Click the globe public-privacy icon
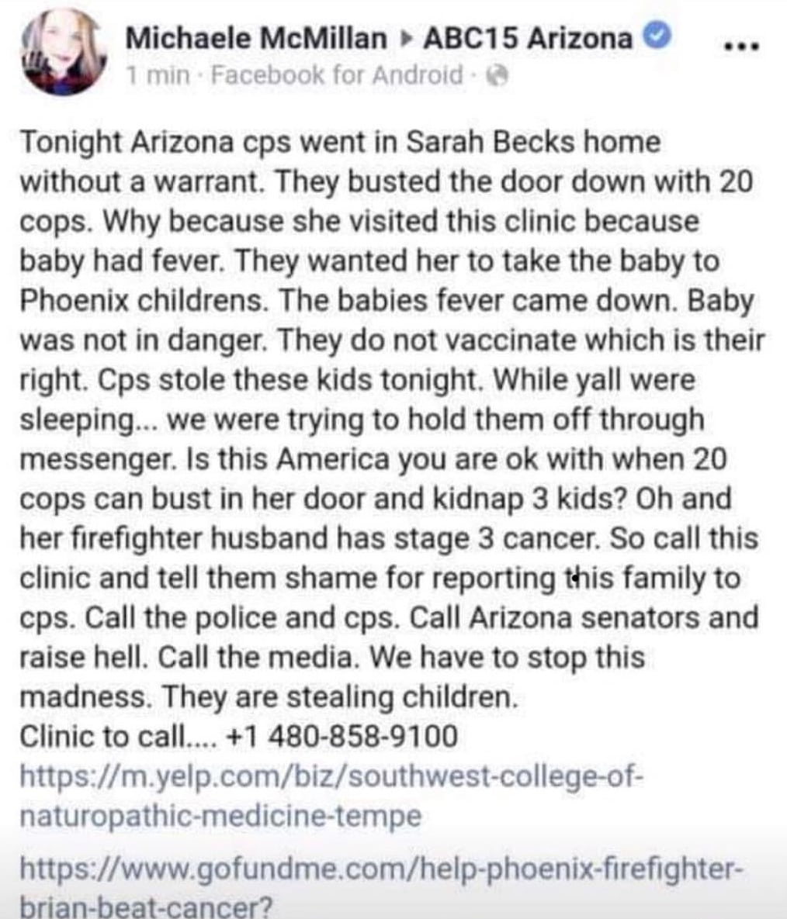The image size is (787, 919). point(498,76)
